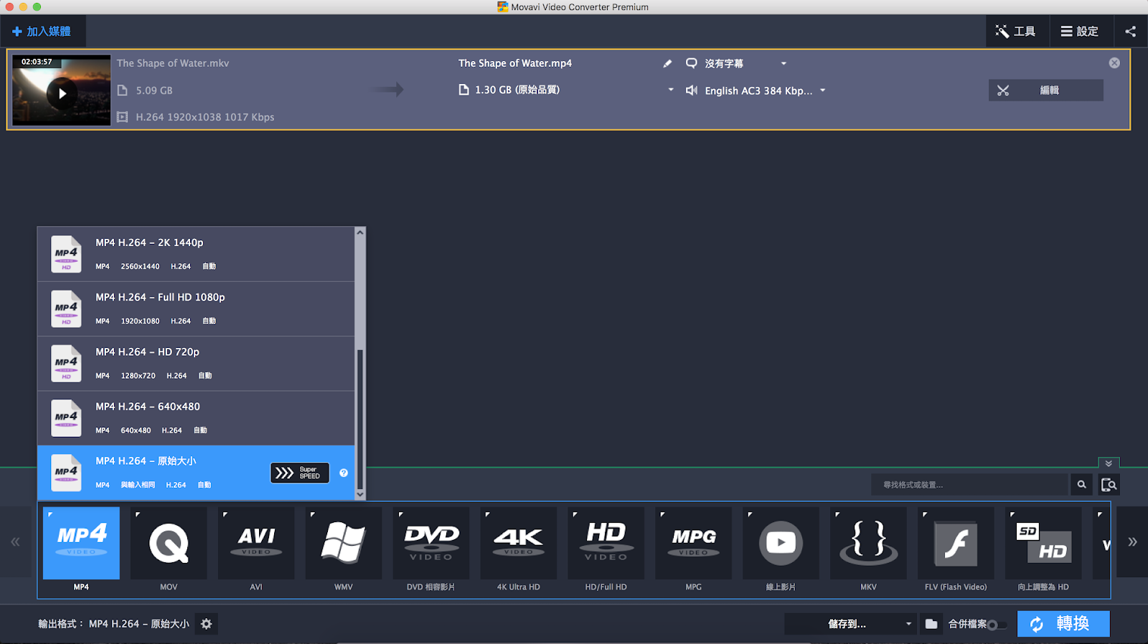The image size is (1148, 644).
Task: Collapse the format panel chevron
Action: [1109, 463]
